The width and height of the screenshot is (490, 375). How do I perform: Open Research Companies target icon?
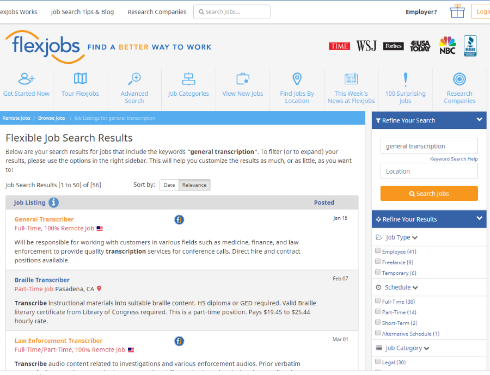point(460,79)
